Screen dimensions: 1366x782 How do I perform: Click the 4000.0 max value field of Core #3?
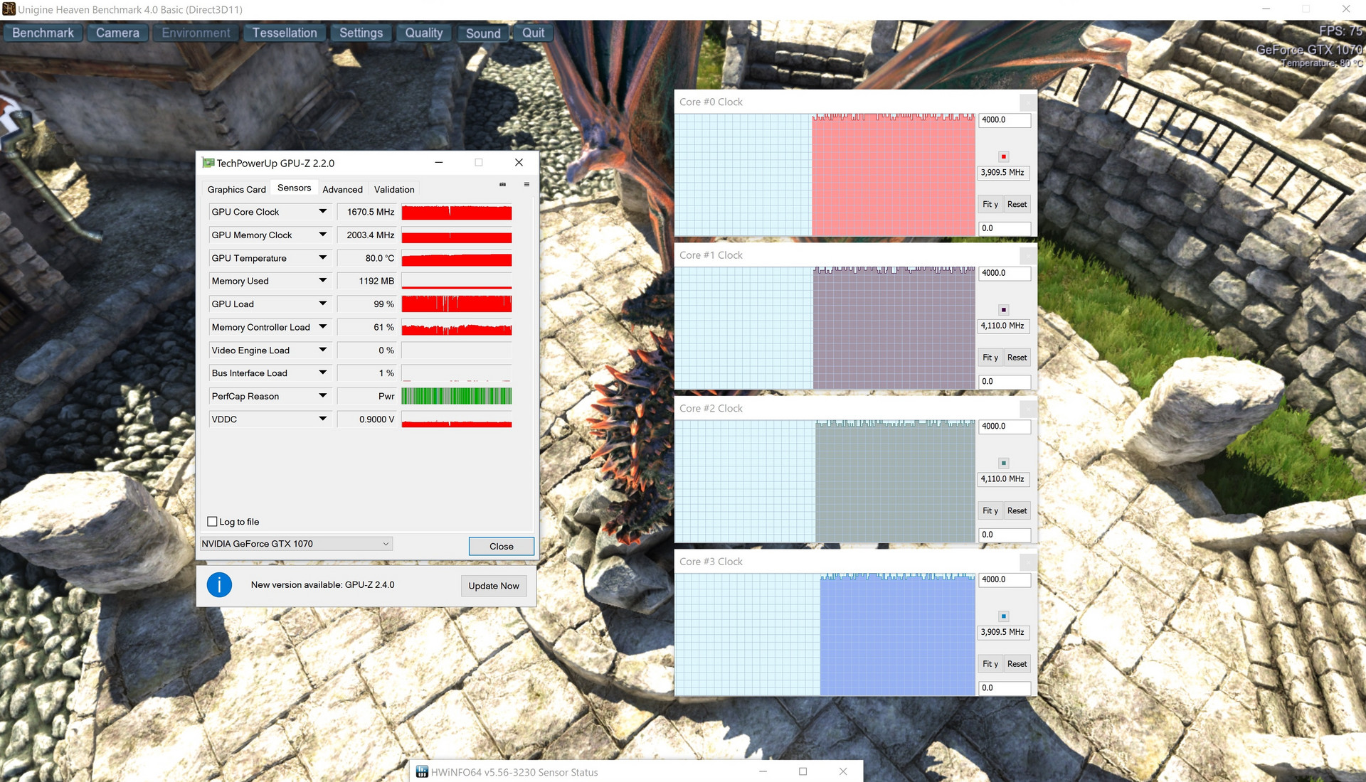pyautogui.click(x=1004, y=579)
